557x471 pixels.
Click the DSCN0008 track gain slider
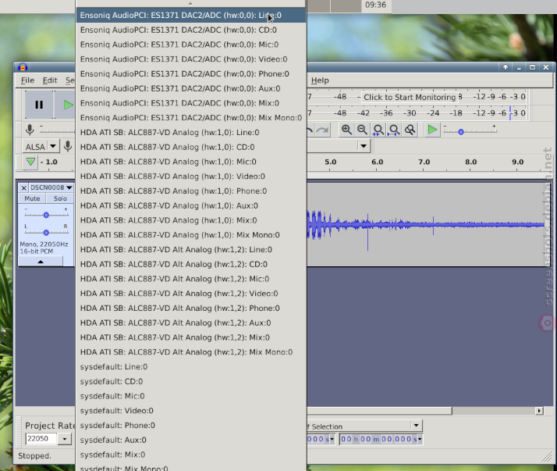coord(46,215)
